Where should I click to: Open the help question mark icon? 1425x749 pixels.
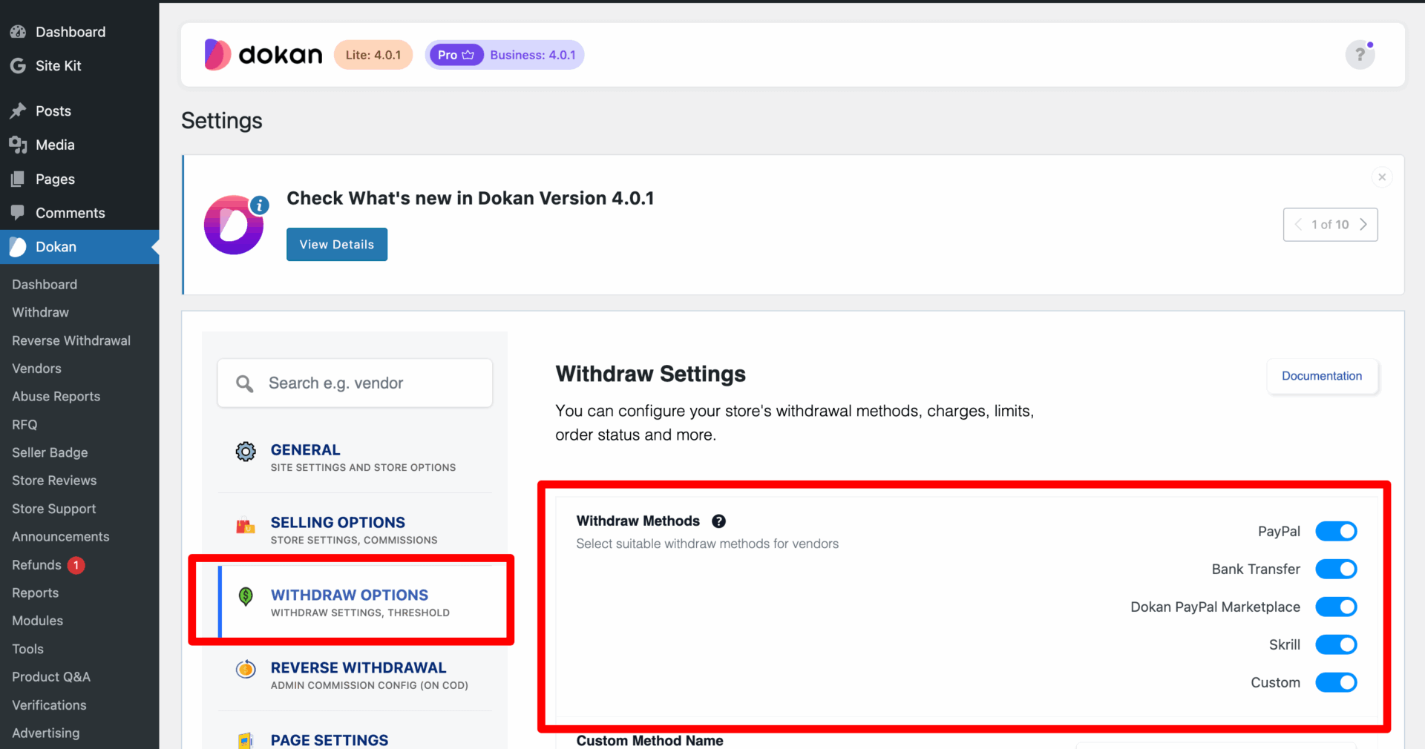tap(1360, 55)
